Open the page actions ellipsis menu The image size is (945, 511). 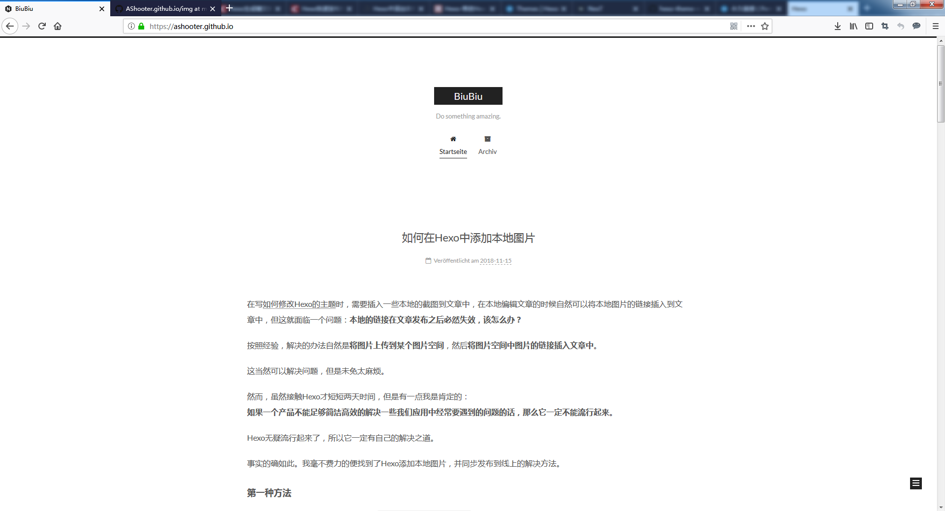click(x=750, y=26)
